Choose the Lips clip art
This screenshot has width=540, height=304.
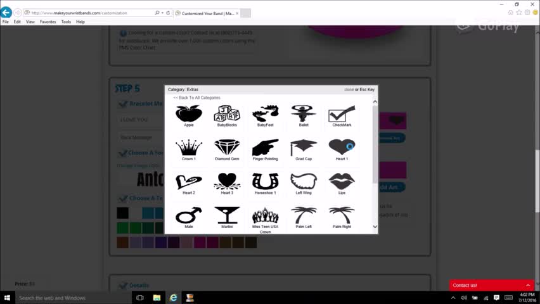(342, 182)
